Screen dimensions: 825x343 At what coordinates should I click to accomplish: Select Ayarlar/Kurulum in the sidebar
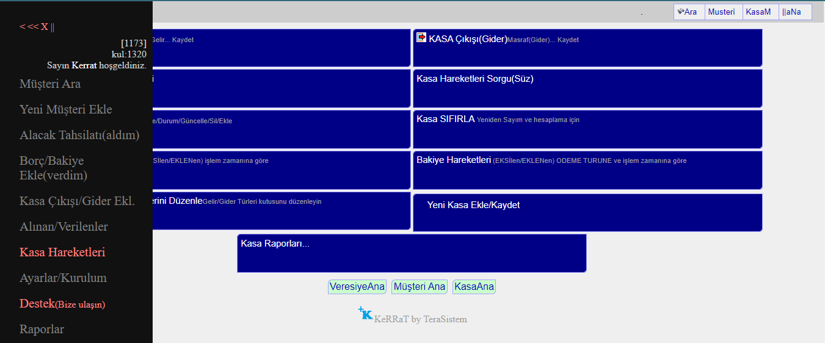pyautogui.click(x=63, y=278)
